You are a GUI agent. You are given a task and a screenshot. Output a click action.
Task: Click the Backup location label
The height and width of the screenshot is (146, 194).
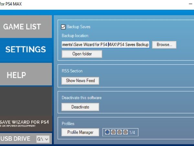(75, 36)
